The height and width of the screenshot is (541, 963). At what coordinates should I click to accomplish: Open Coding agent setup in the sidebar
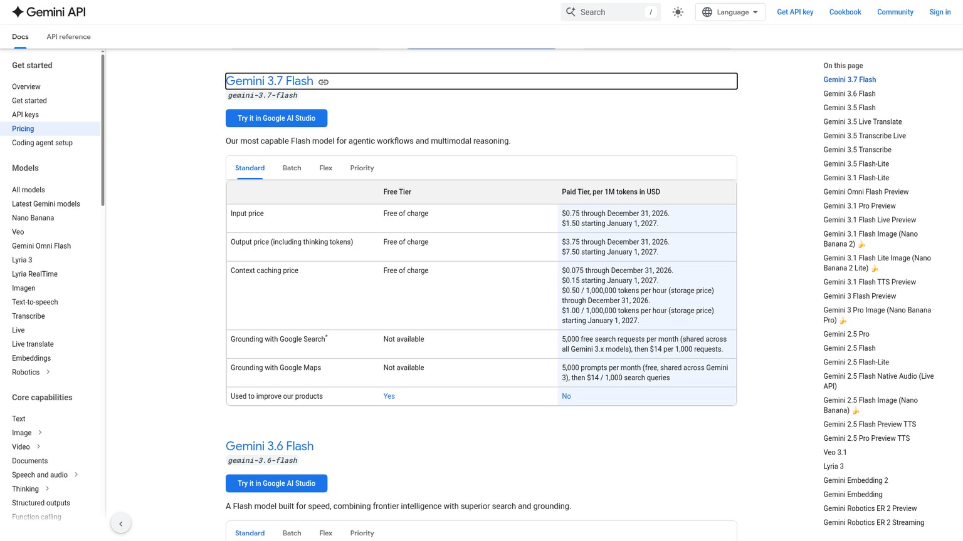pyautogui.click(x=42, y=143)
